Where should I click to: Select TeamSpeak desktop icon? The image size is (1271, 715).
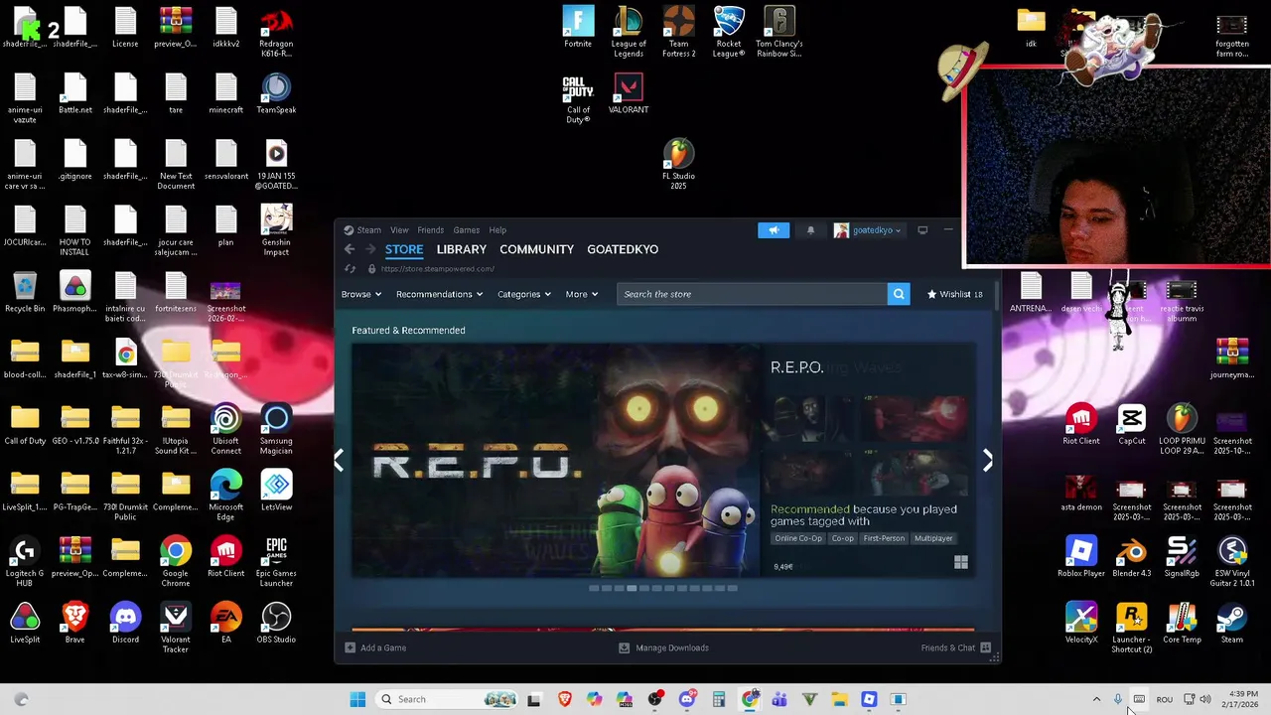click(x=276, y=93)
